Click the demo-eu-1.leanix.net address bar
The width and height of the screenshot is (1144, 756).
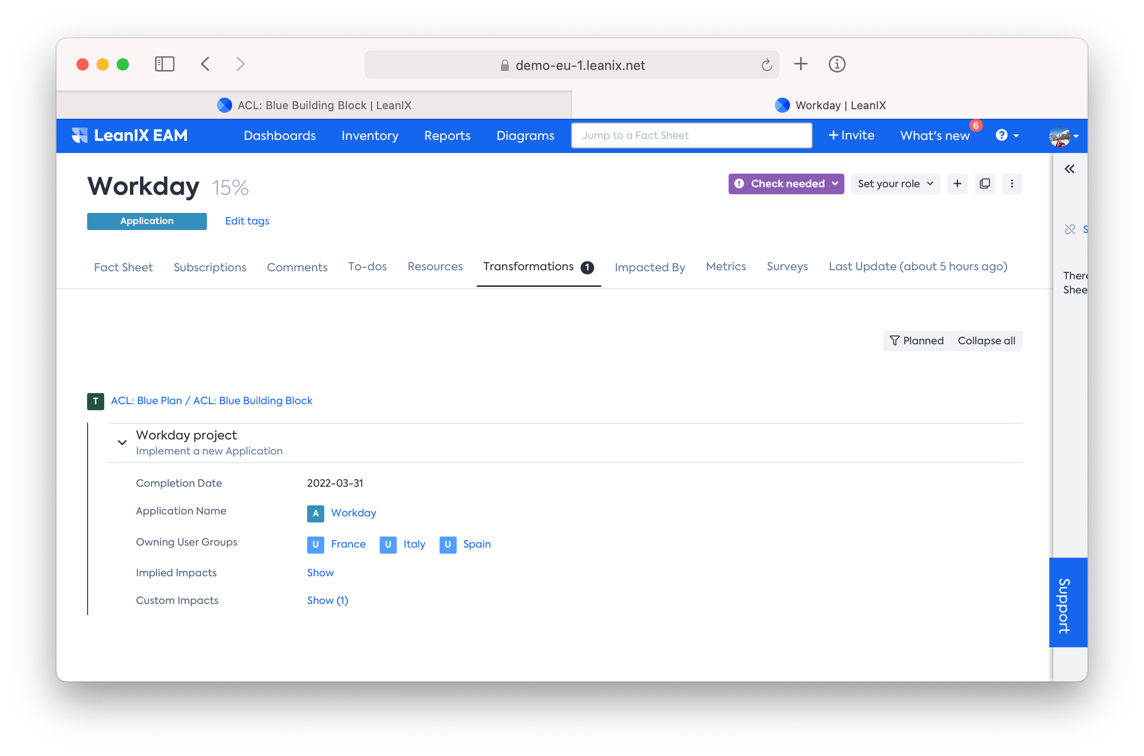[x=571, y=65]
